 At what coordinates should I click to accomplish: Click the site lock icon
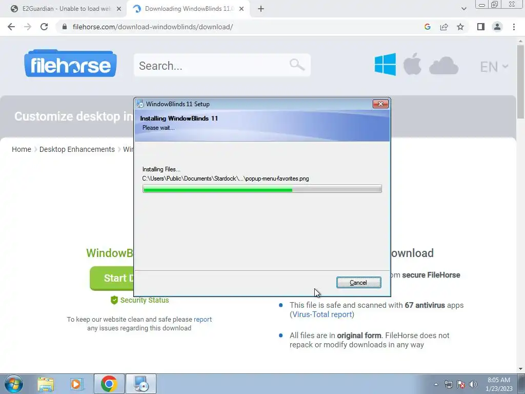[x=65, y=27]
